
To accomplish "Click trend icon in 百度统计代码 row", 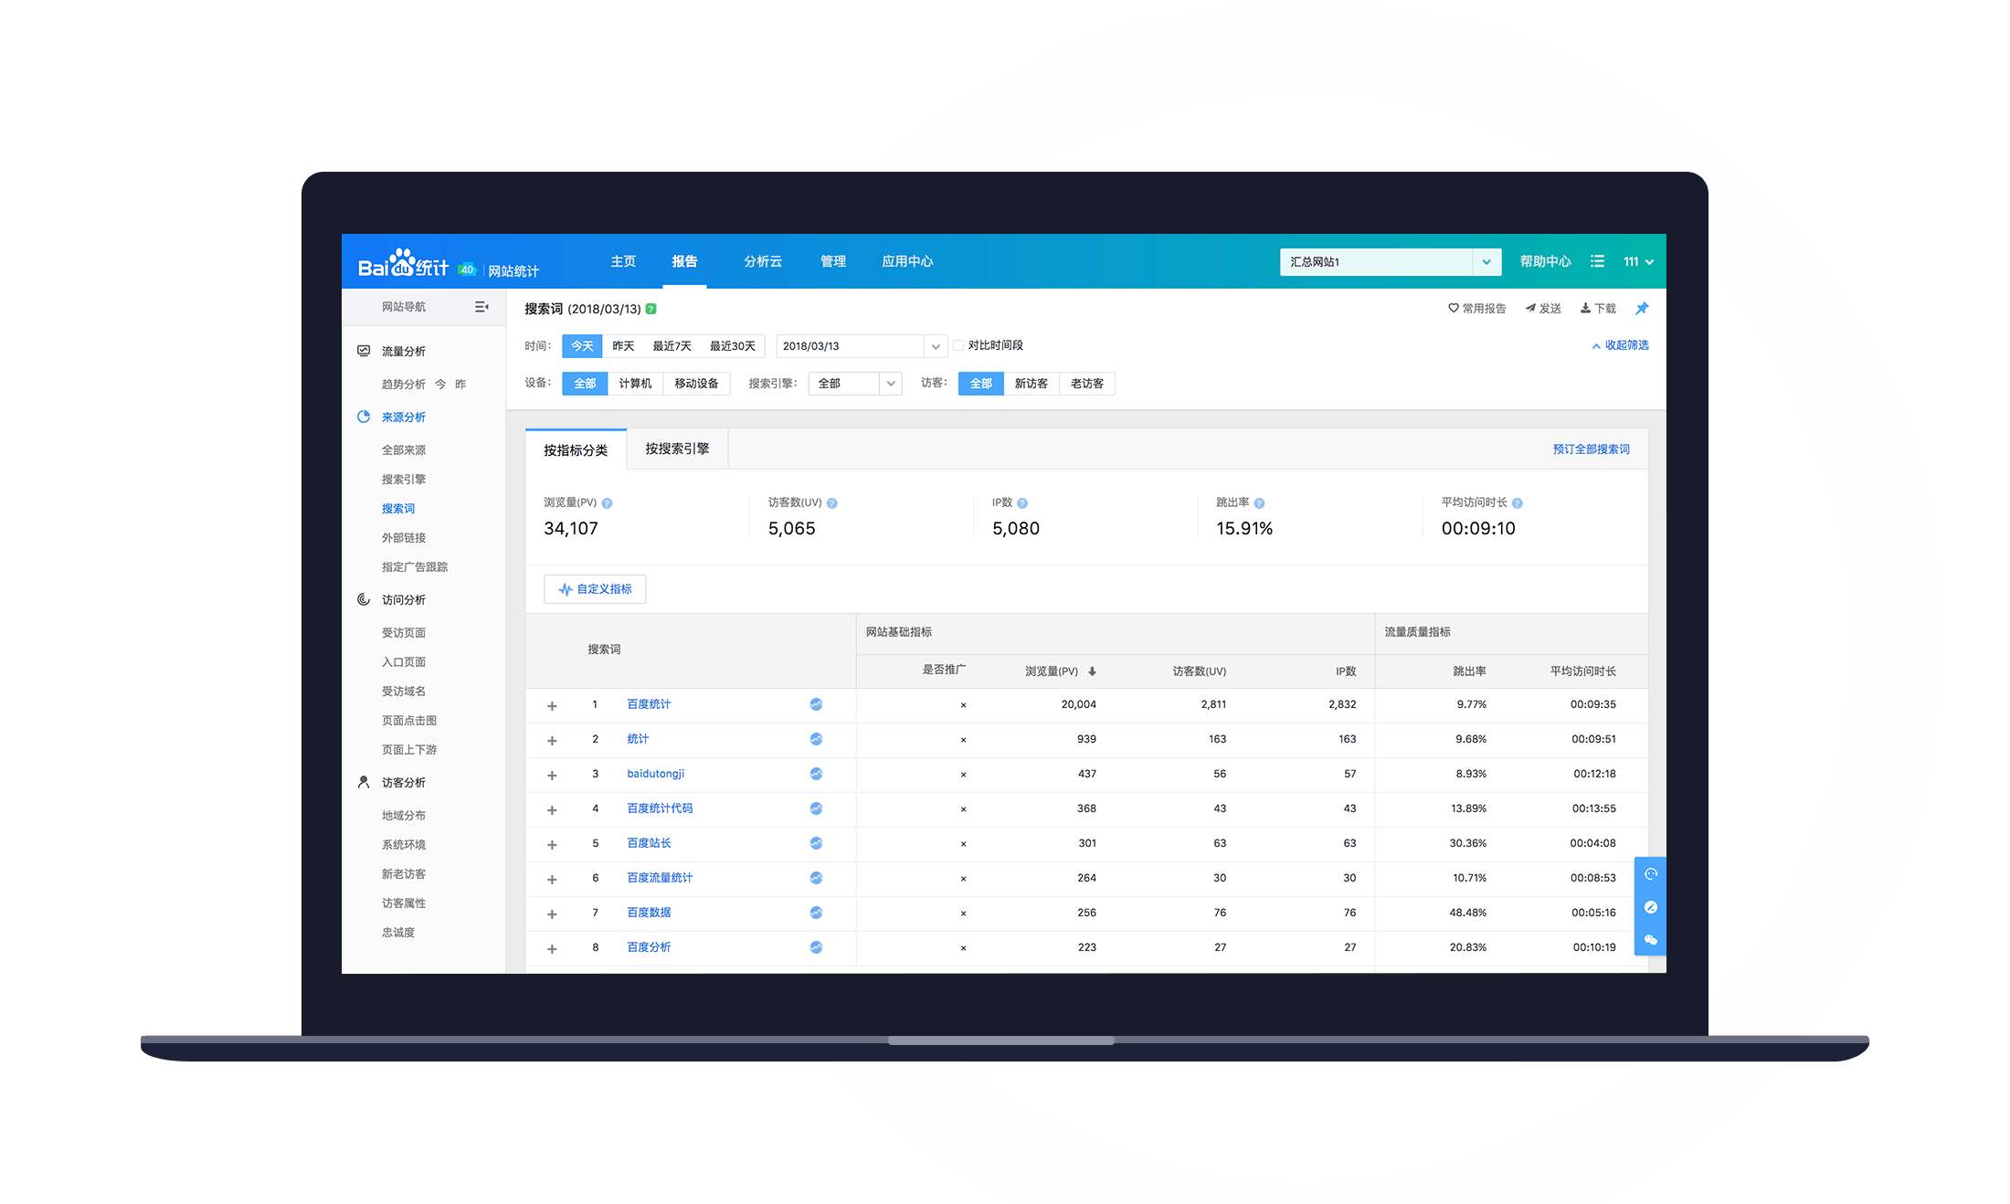I will pyautogui.click(x=816, y=808).
